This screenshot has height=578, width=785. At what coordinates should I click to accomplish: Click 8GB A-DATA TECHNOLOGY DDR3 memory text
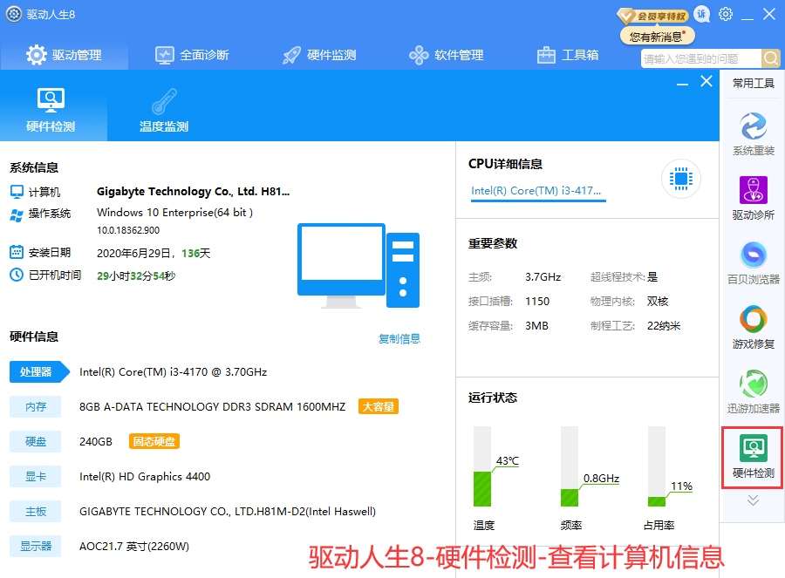coord(212,406)
